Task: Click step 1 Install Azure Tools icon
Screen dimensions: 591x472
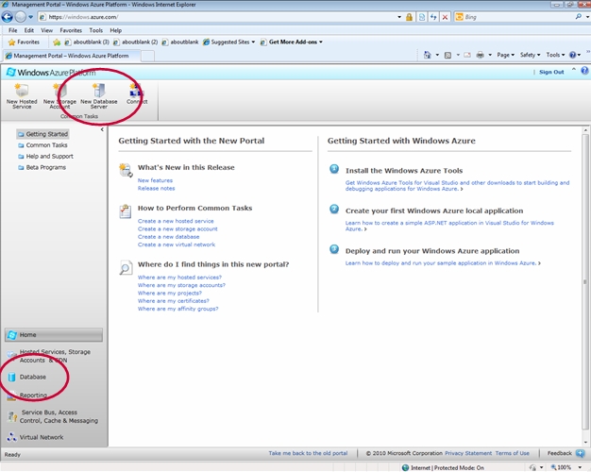Action: (x=334, y=169)
